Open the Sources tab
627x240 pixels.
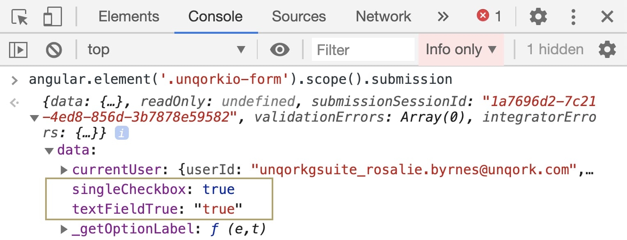299,16
